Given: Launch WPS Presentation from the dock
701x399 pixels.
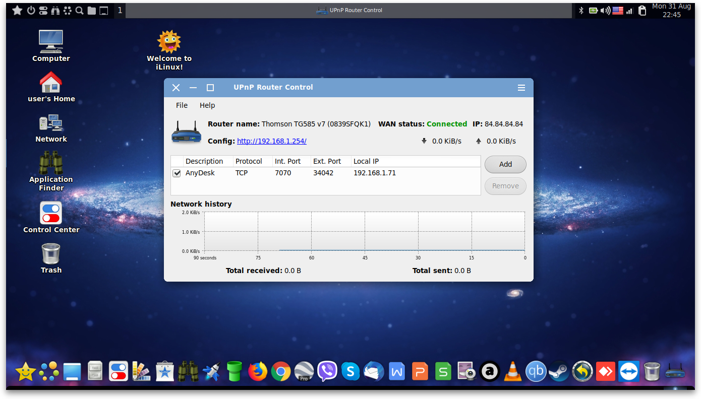Looking at the screenshot, I should pyautogui.click(x=420, y=372).
